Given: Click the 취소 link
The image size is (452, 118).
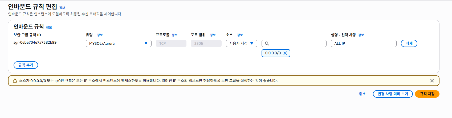Looking at the screenshot, I should [363, 94].
